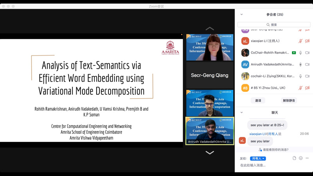This screenshot has height=176, width=313.
Task: Open the chat more options ellipsis
Action: coord(308,158)
